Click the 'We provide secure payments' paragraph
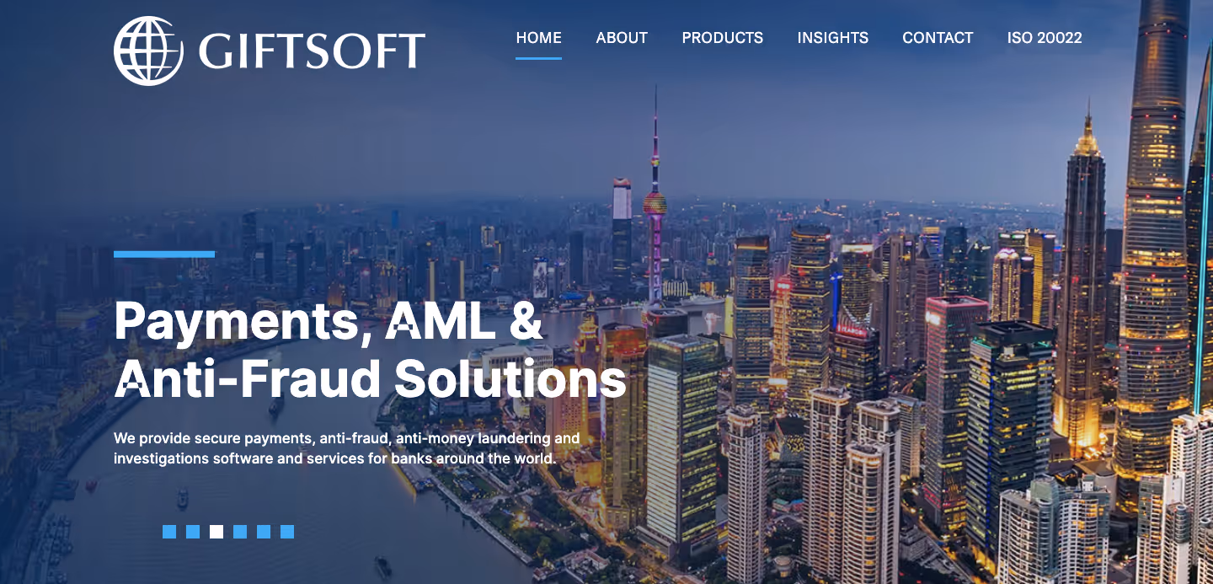 (x=347, y=449)
